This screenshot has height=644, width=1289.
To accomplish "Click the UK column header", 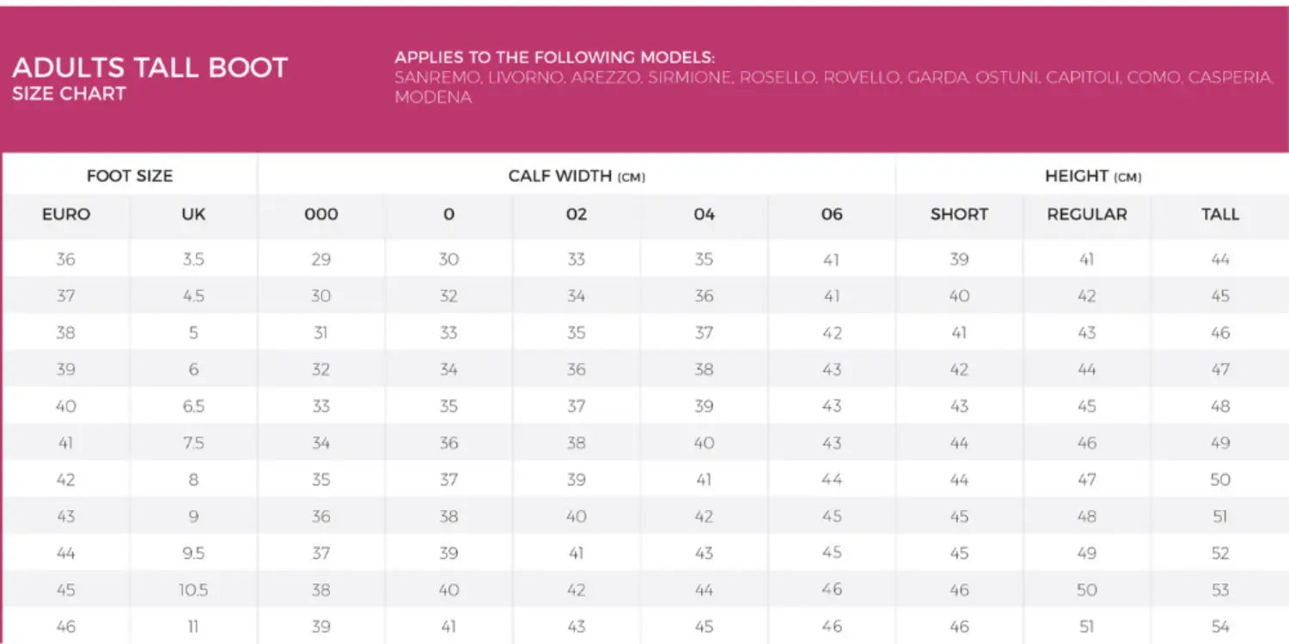I will pos(193,215).
